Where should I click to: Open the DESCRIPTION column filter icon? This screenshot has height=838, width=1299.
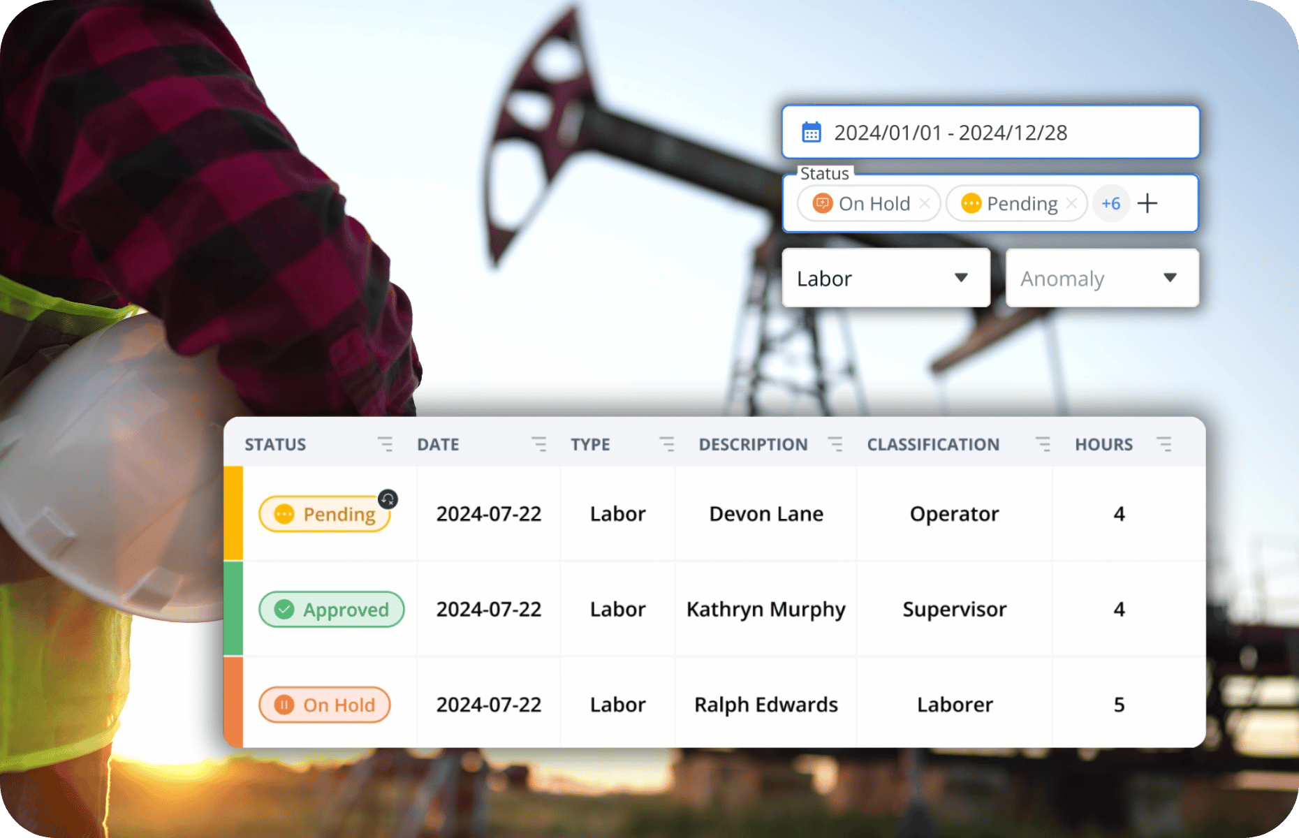click(835, 444)
